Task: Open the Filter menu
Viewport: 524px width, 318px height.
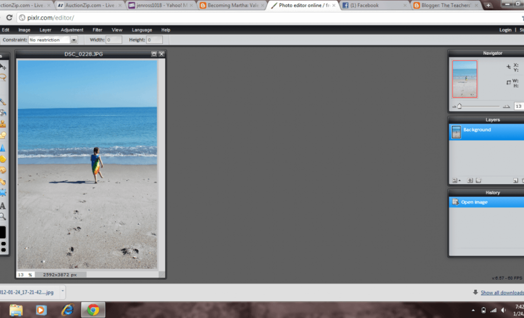Action: click(x=97, y=30)
